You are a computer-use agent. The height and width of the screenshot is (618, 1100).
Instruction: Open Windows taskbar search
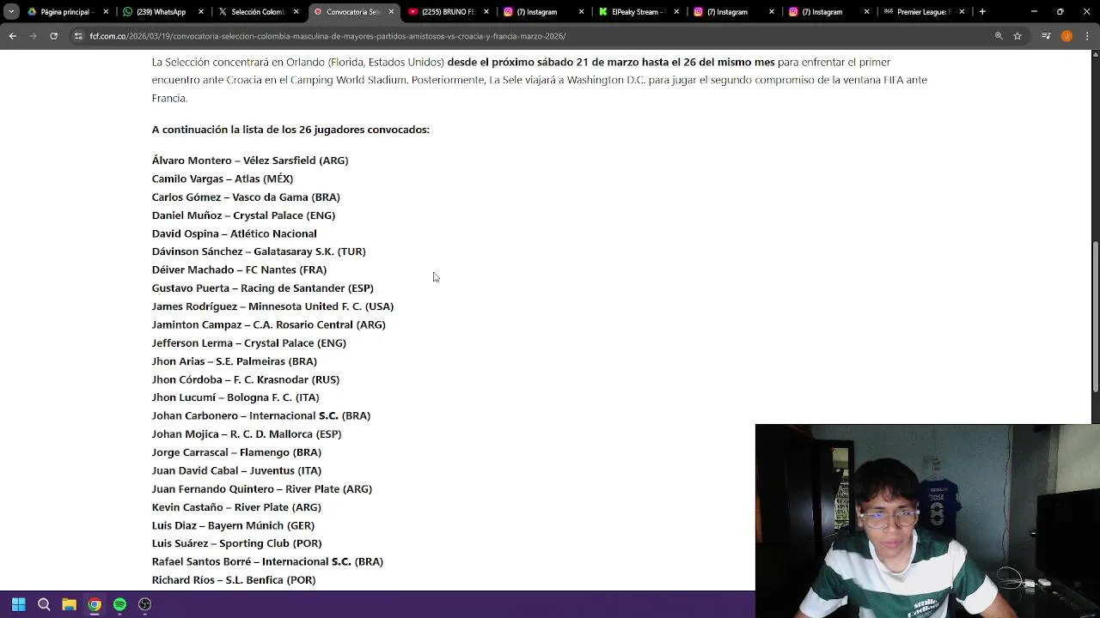pyautogui.click(x=44, y=604)
